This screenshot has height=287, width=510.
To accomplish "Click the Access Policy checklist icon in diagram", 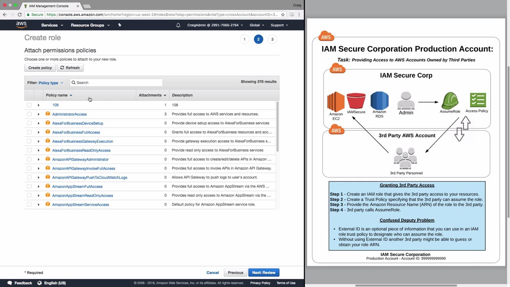I will click(478, 100).
